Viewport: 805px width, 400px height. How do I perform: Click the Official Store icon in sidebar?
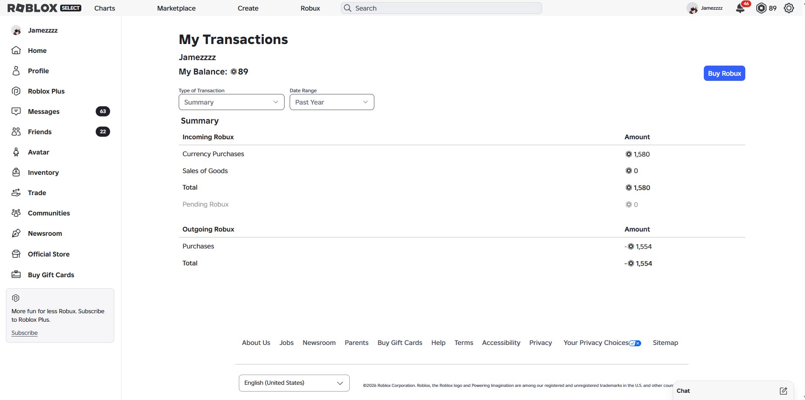[16, 254]
